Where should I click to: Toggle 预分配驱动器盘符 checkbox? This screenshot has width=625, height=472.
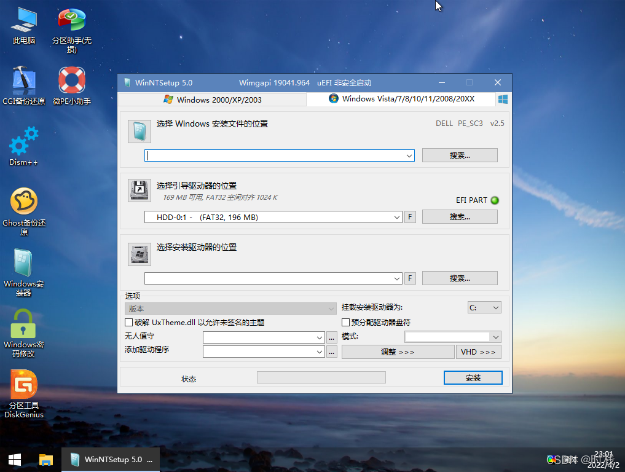[x=345, y=322]
